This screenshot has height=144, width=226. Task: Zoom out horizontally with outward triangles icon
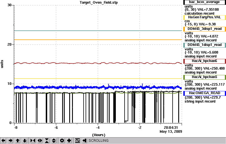coord(40,141)
